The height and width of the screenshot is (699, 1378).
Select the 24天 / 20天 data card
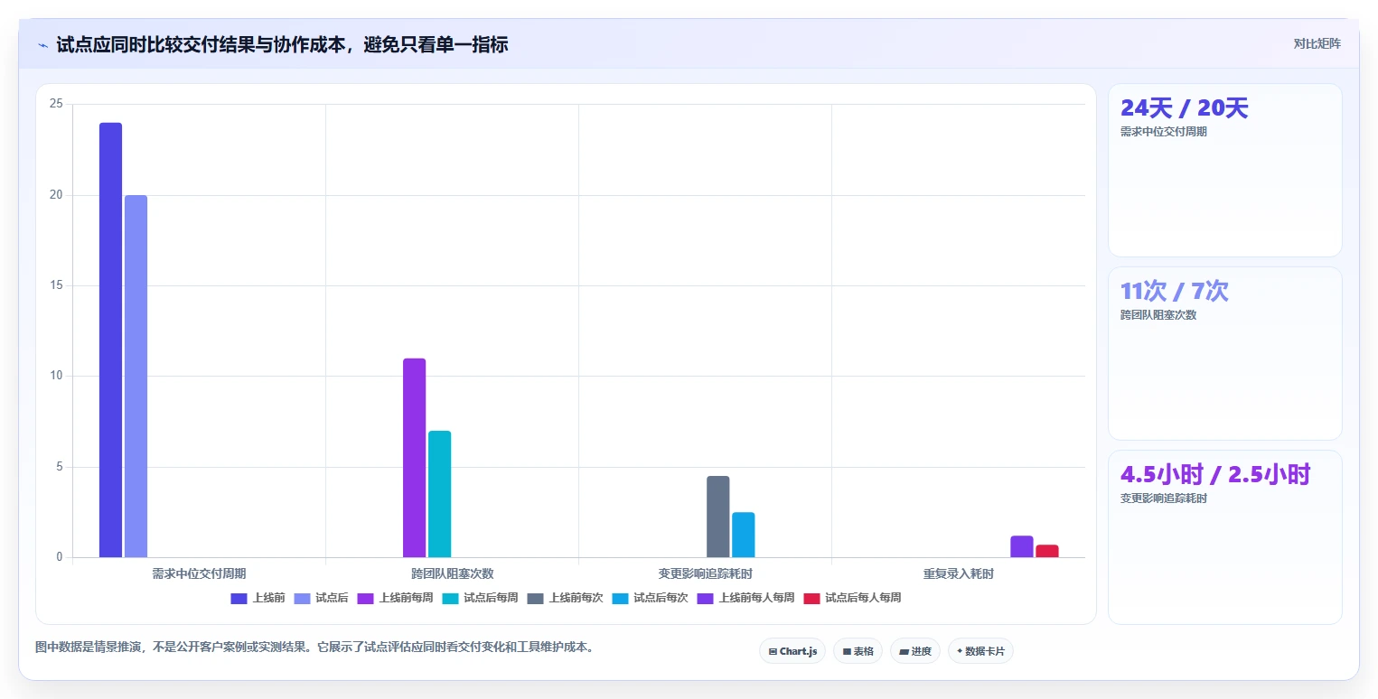tap(1225, 170)
